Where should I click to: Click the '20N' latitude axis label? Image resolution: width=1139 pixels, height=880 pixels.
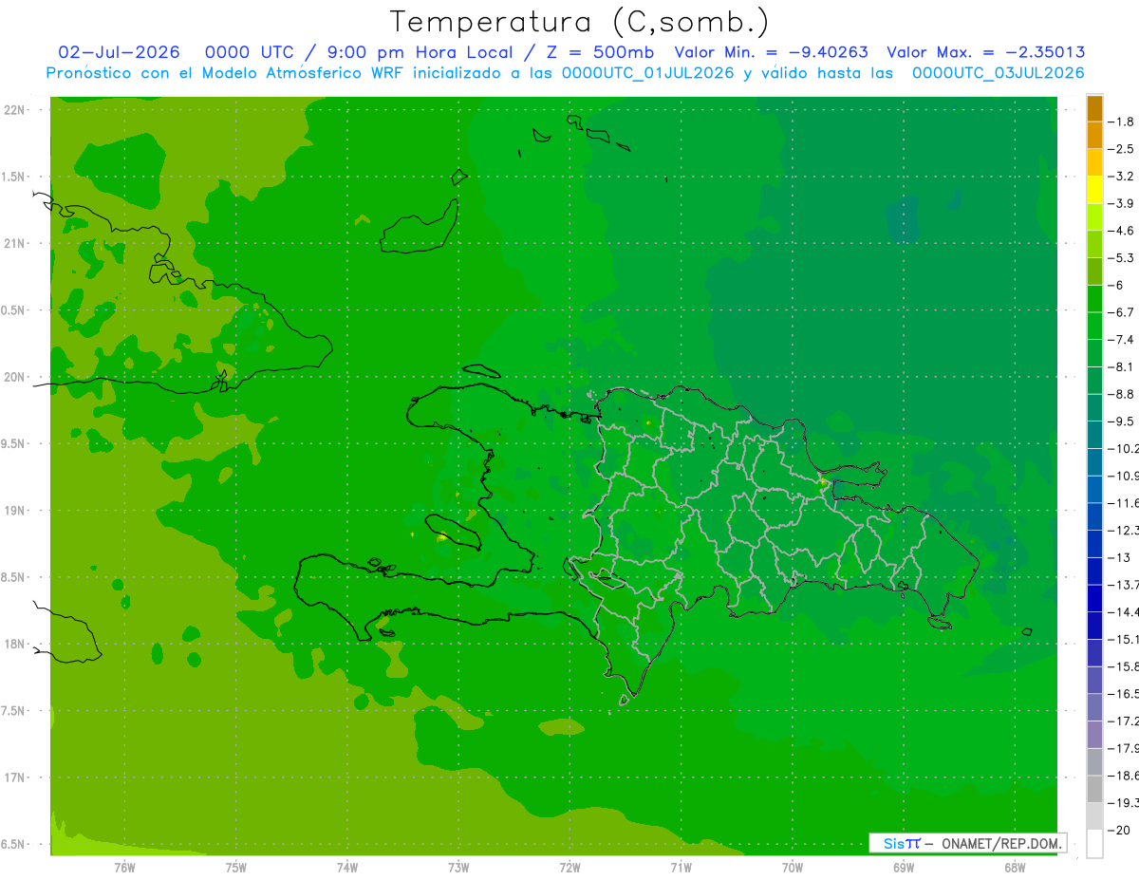click(x=15, y=377)
